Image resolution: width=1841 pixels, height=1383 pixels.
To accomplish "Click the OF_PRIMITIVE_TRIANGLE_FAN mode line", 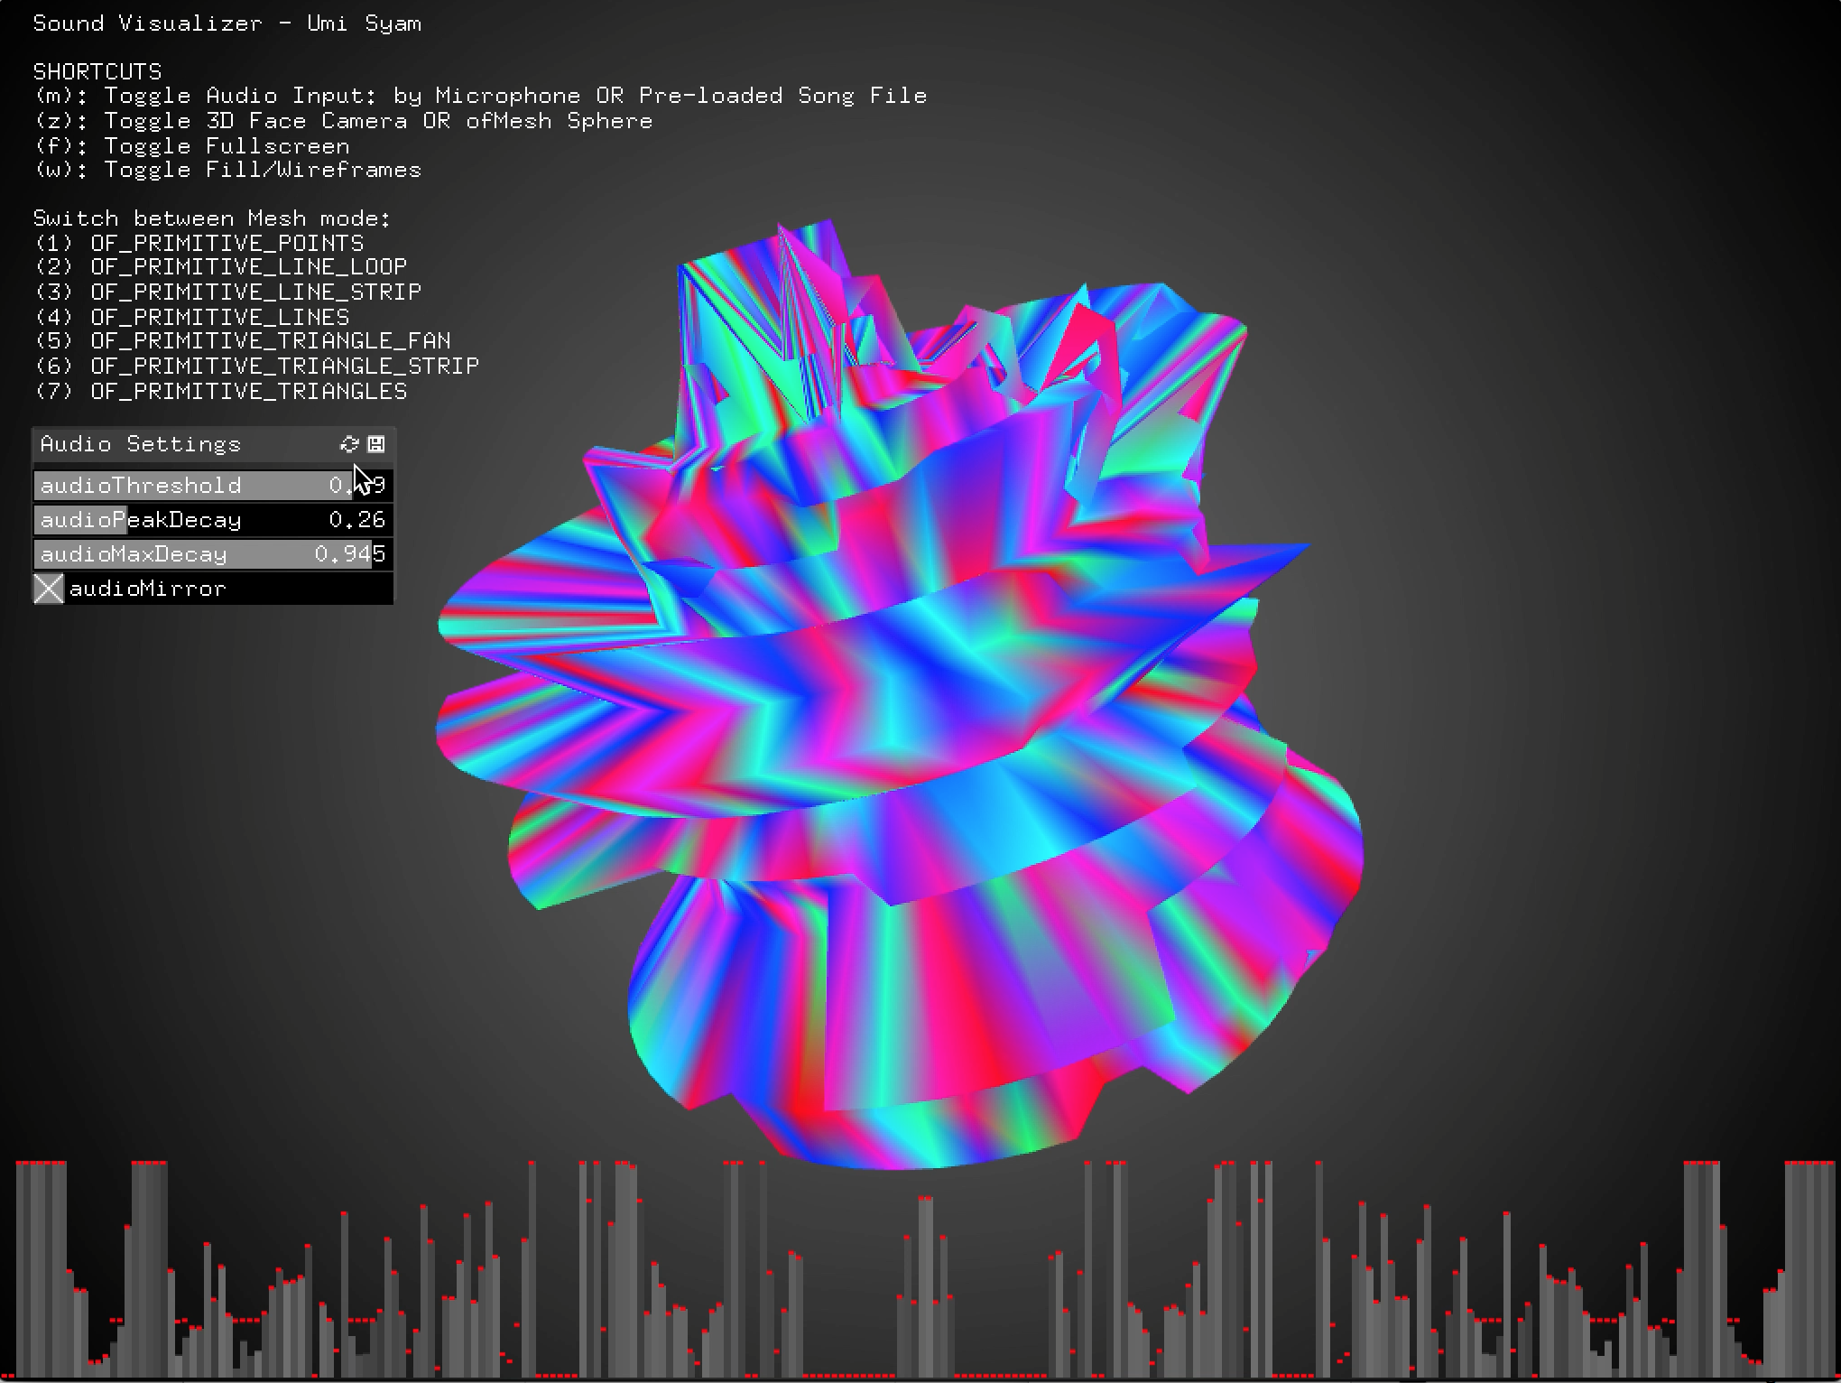I will 243,340.
